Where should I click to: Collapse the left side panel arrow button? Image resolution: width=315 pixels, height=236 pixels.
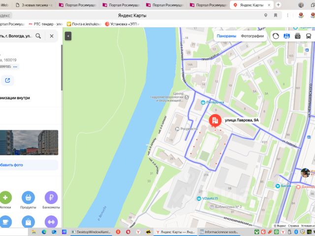tap(68, 36)
